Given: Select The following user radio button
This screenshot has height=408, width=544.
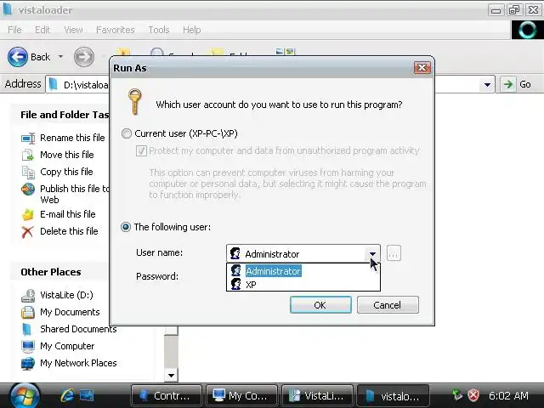Looking at the screenshot, I should click(126, 227).
